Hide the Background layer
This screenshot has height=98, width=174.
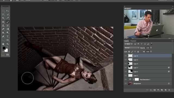click(x=126, y=84)
